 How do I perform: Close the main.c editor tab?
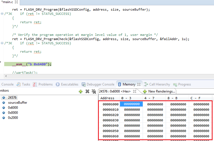[x=16, y=2]
